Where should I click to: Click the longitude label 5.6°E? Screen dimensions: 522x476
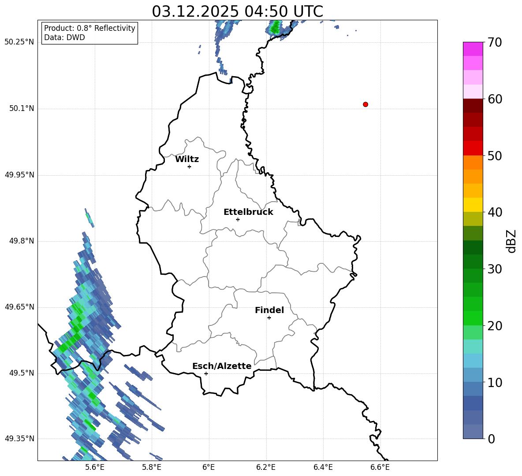pyautogui.click(x=95, y=467)
